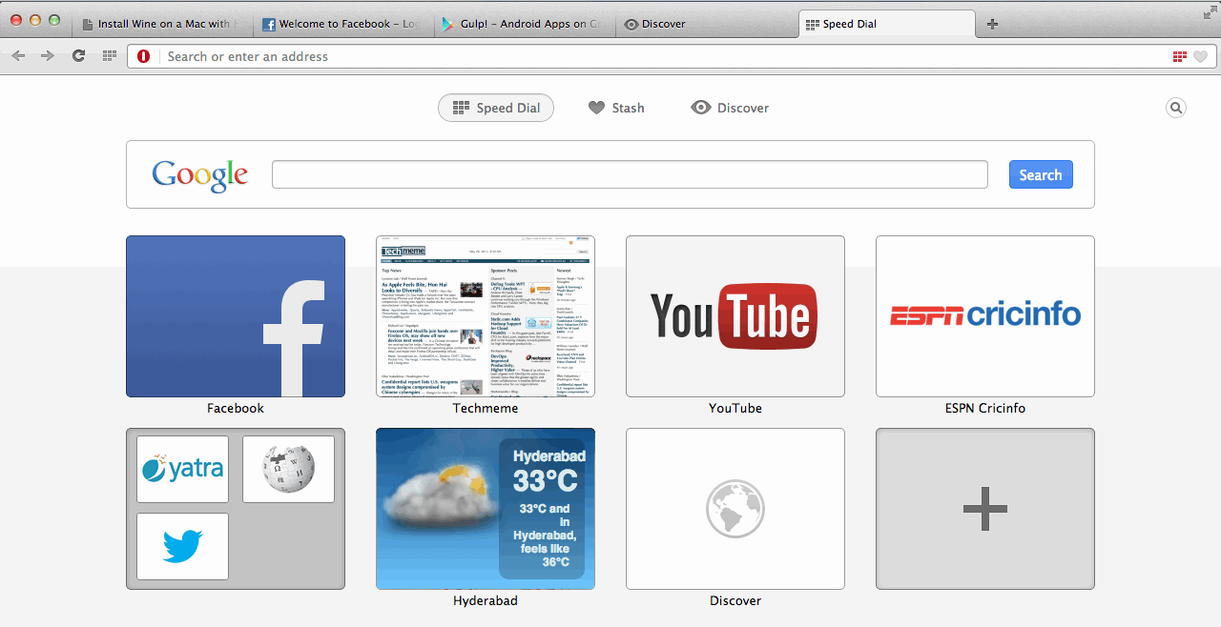Viewport: 1221px width, 627px height.
Task: Show the Discover view
Action: coord(730,108)
